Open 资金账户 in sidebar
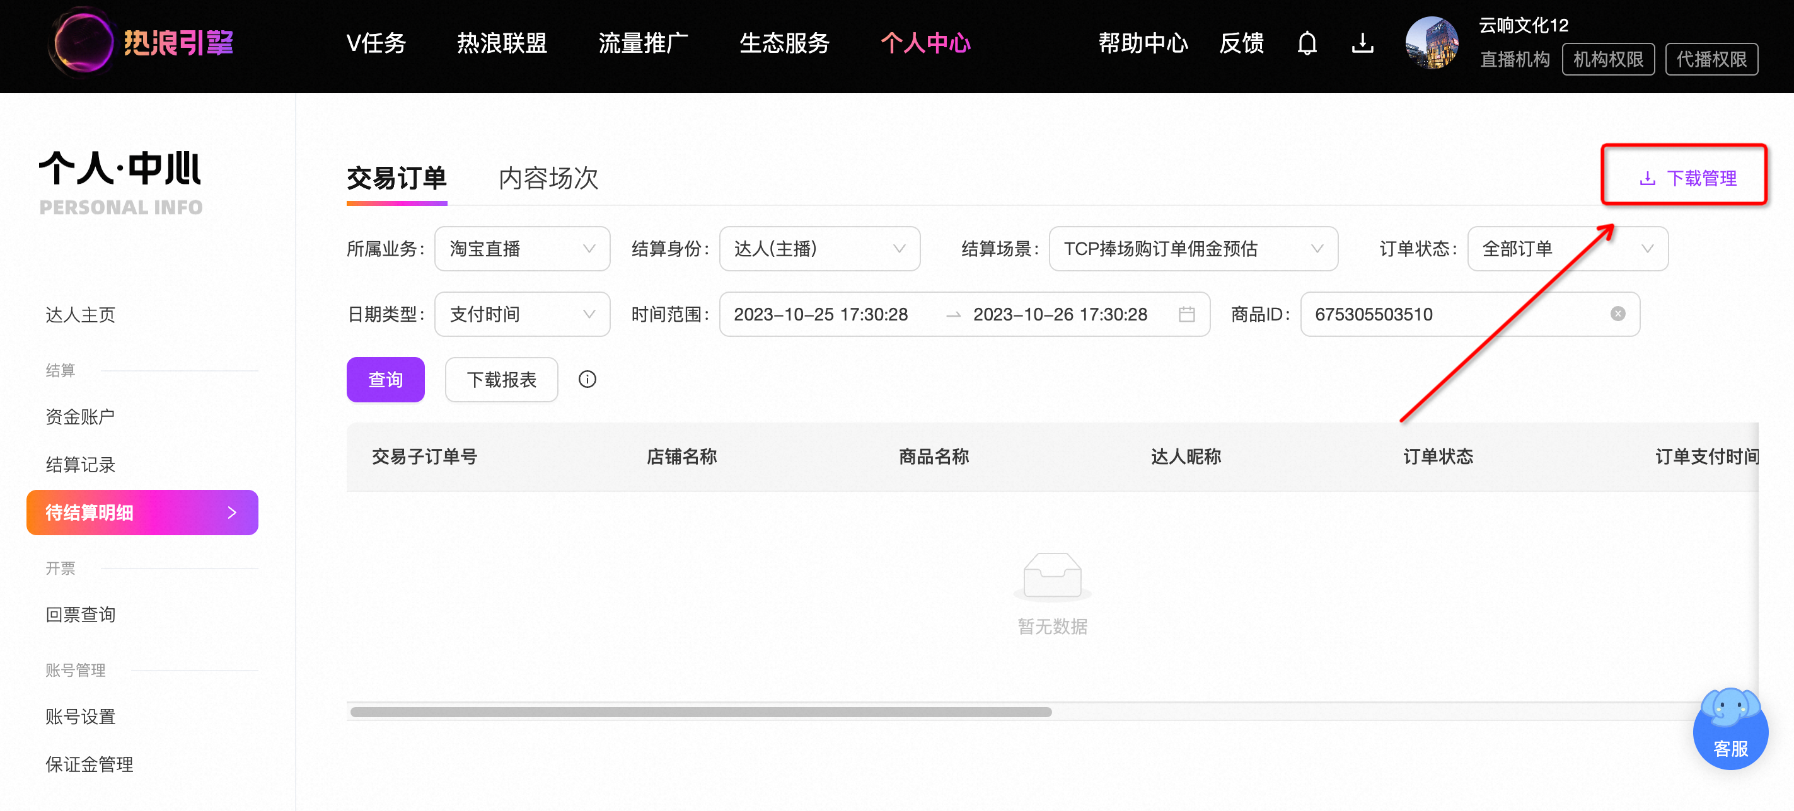Viewport: 1794px width, 811px height. point(80,416)
